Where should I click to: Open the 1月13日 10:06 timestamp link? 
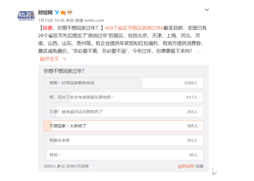pos(51,21)
